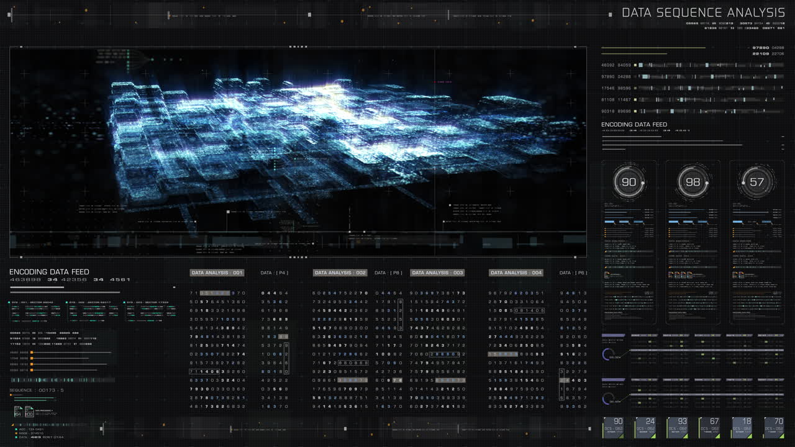Toggle the square marker beside 46092 84059
The image size is (795, 447).
[635, 65]
